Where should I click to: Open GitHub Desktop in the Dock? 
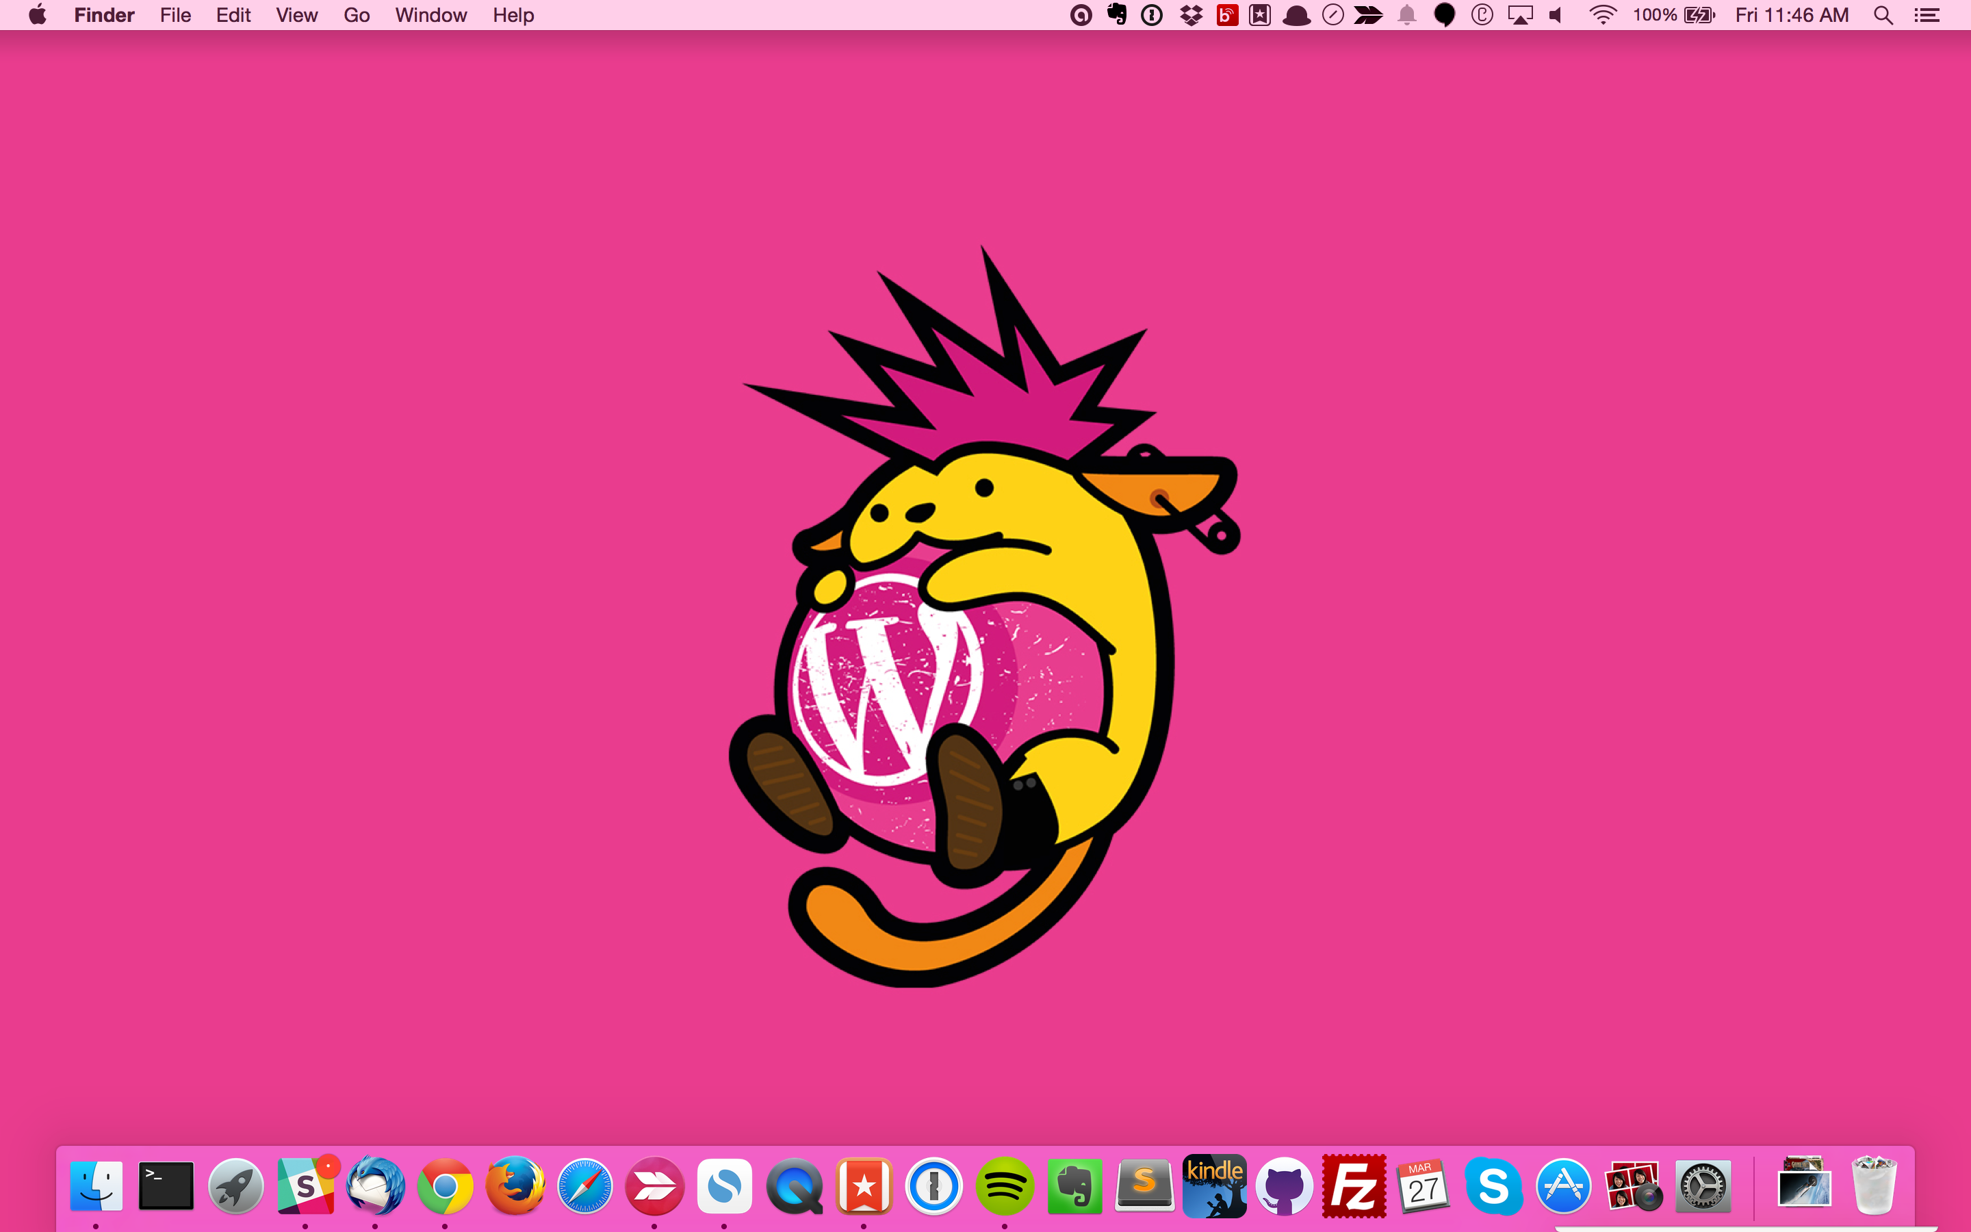[x=1284, y=1186]
